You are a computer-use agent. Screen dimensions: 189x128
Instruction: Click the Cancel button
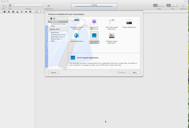(x=54, y=72)
